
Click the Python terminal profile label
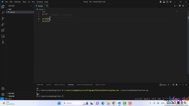click(x=163, y=85)
